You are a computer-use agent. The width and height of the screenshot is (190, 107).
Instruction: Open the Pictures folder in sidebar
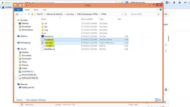point(25,65)
